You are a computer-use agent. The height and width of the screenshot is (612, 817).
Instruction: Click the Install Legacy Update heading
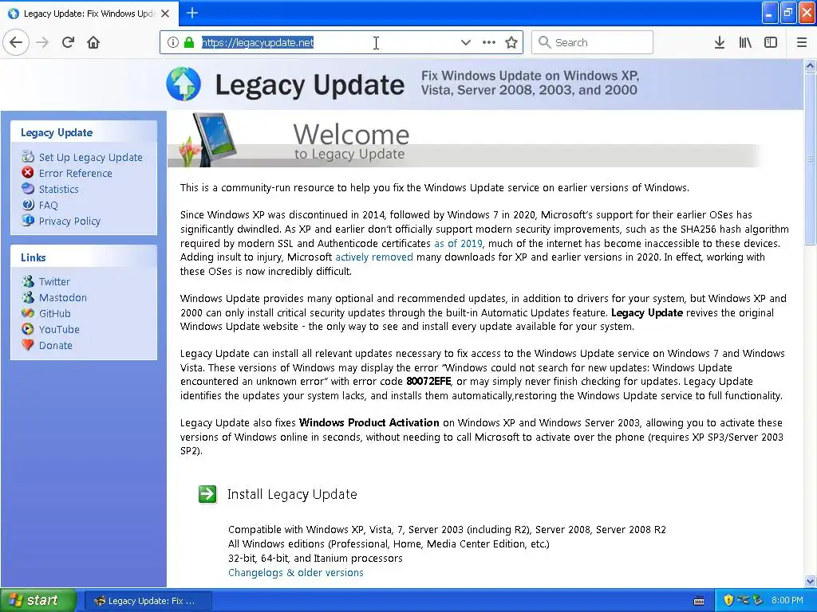[292, 494]
